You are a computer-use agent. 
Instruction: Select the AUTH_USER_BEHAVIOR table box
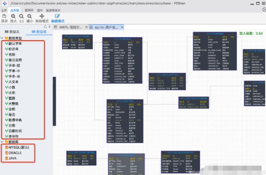click(x=180, y=162)
